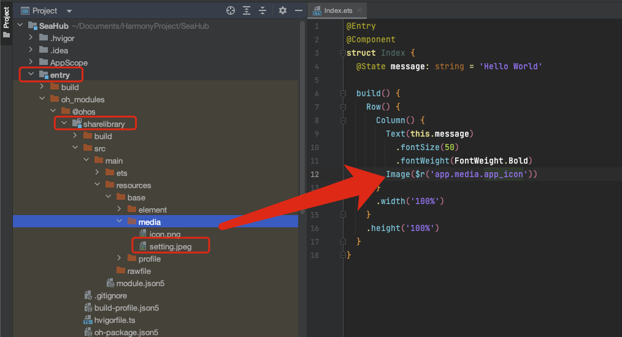The height and width of the screenshot is (337, 622).
Task: Expand the element folder
Action: pyautogui.click(x=120, y=209)
